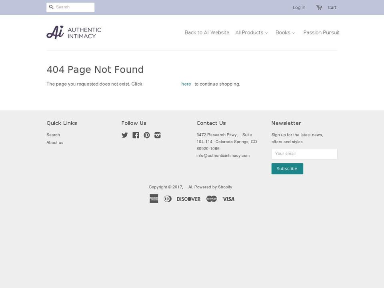Click the Authentic Intimacy logo

[x=74, y=32]
